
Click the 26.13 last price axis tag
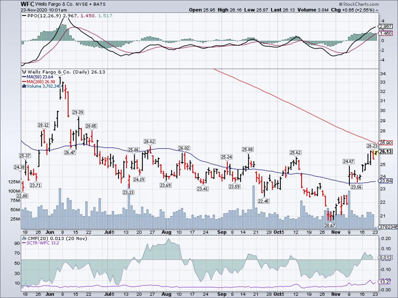tap(386, 152)
